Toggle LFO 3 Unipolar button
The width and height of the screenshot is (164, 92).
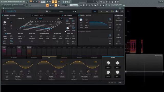96,77
